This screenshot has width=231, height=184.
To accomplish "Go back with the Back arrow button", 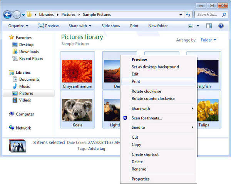I will (7, 15).
